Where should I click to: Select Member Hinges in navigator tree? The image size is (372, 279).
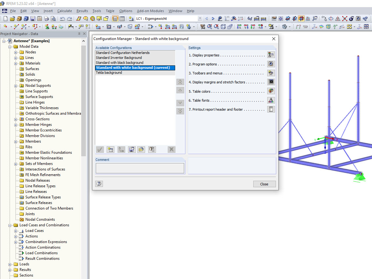39,125
